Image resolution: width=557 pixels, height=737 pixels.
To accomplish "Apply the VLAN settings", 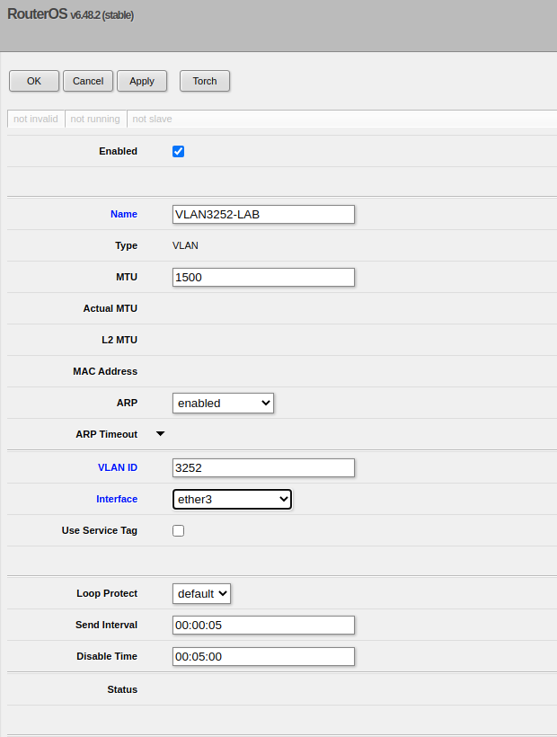I will (x=142, y=81).
